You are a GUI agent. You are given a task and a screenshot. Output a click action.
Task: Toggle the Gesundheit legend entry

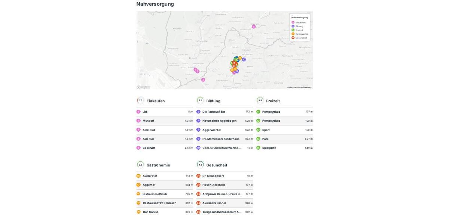pos(298,37)
